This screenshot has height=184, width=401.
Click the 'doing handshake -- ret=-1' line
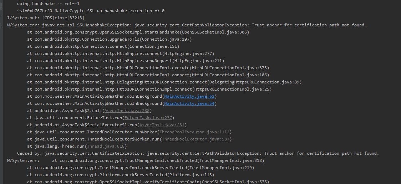click(x=48, y=4)
